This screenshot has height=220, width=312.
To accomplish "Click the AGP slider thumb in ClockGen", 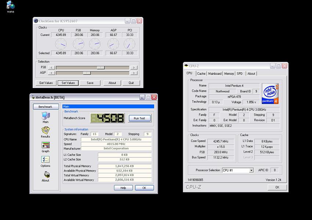I will (87, 73).
